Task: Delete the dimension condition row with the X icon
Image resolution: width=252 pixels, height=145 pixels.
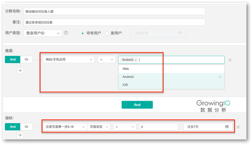Action: click(230, 60)
